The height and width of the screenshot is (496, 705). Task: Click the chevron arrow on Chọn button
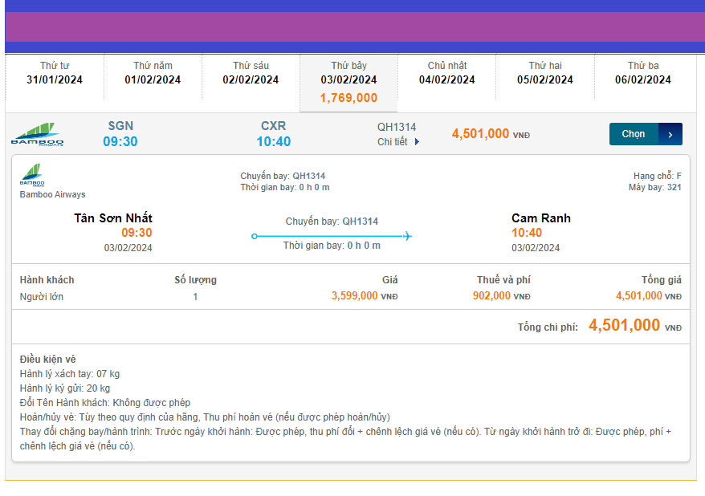[670, 134]
